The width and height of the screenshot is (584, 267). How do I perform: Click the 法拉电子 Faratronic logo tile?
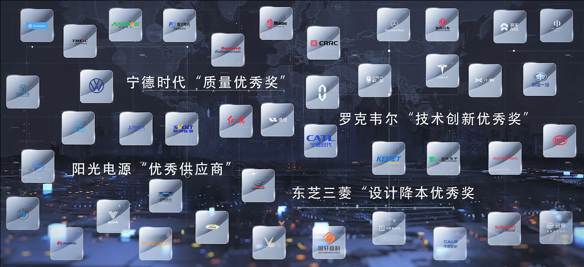coord(443,158)
